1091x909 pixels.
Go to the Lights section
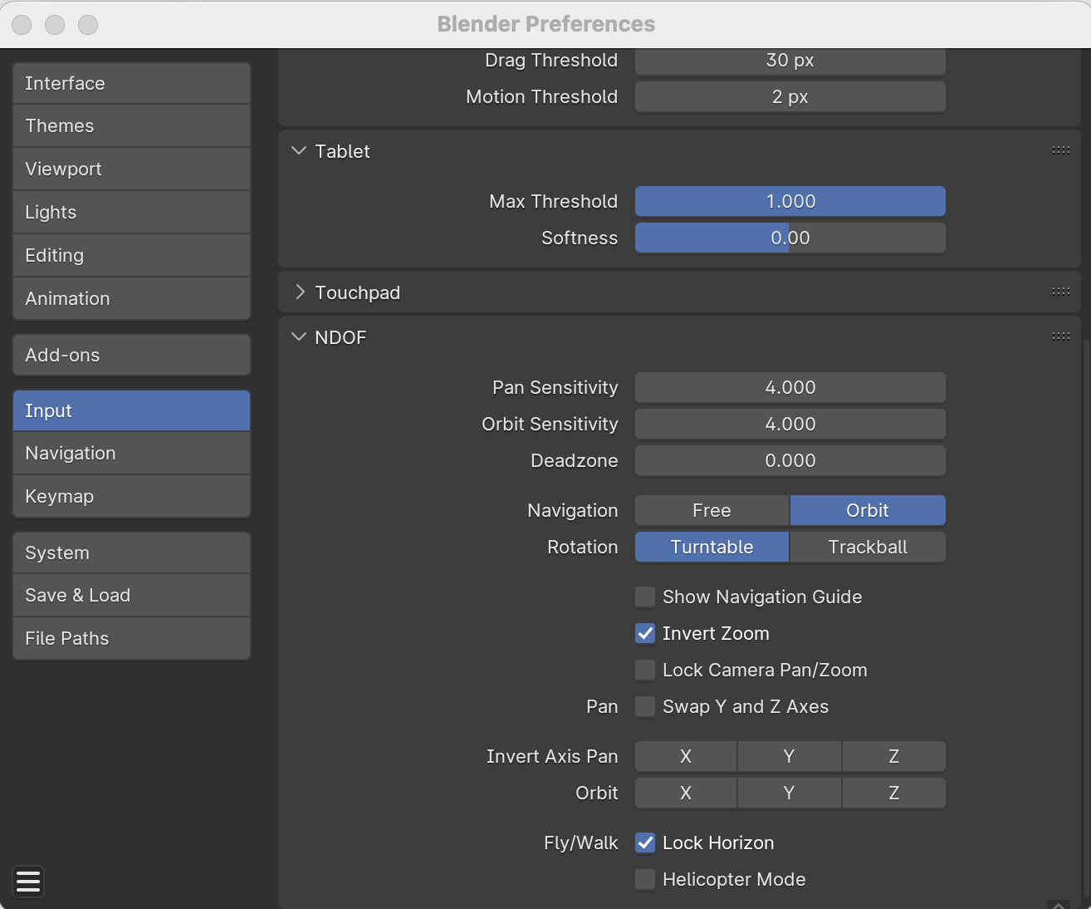131,213
